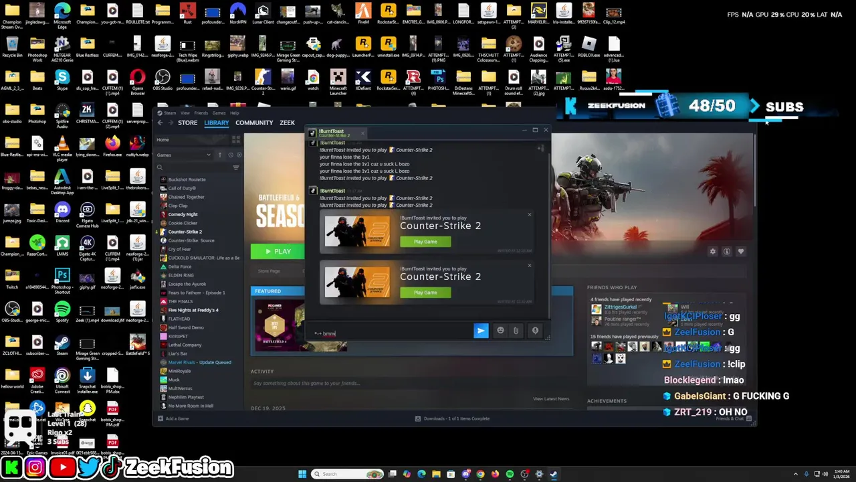Click the taskbar Search box
This screenshot has height=482, width=856.
click(348, 474)
